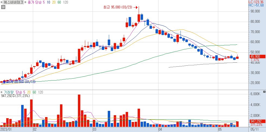
Task: Click the 05 month axis label
Action: click(220, 130)
